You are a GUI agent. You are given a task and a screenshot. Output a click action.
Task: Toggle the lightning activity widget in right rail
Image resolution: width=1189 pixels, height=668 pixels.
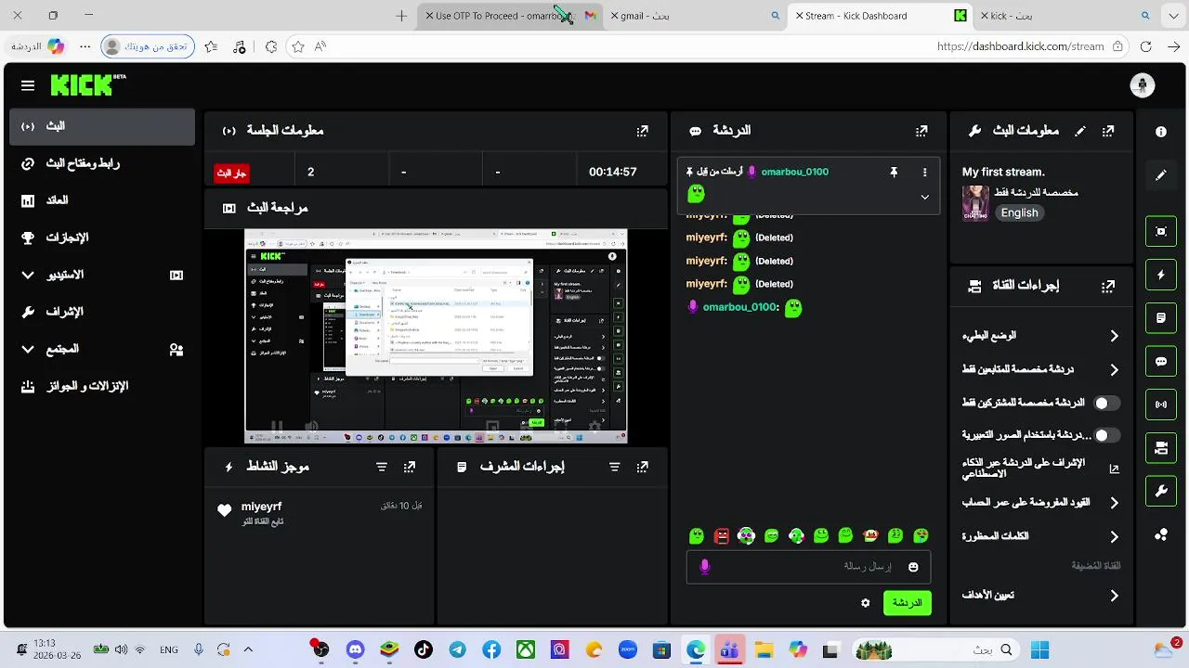coord(1161,276)
